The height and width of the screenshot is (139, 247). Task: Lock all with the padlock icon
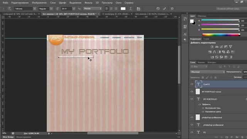[215, 77]
